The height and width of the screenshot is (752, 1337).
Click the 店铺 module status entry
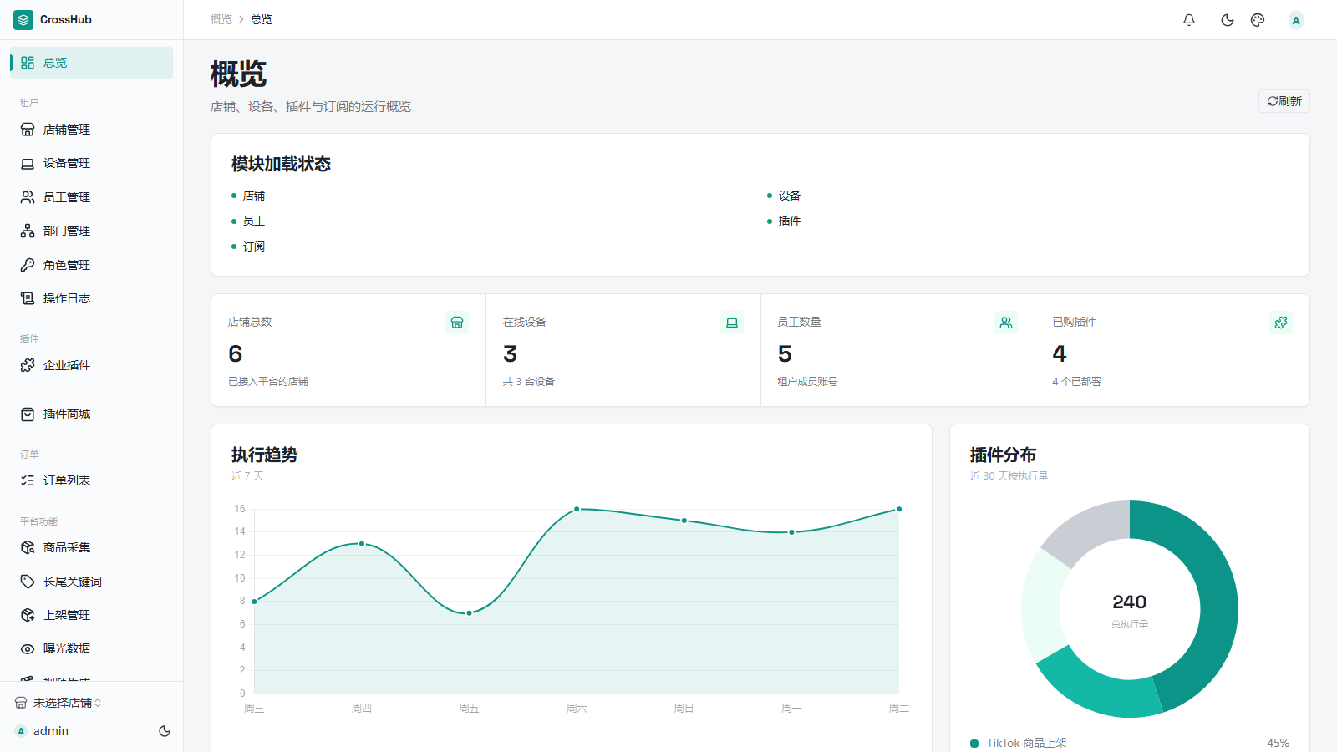click(248, 196)
